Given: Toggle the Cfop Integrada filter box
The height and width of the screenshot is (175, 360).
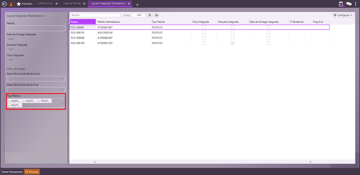Looking at the screenshot, I should pos(11,60).
